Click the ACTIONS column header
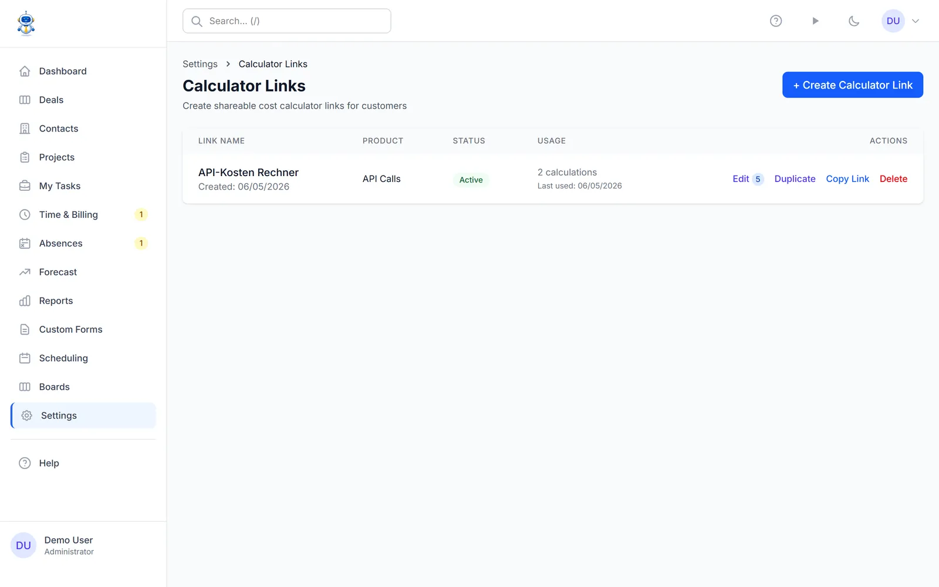Viewport: 939px width, 587px height. tap(889, 141)
